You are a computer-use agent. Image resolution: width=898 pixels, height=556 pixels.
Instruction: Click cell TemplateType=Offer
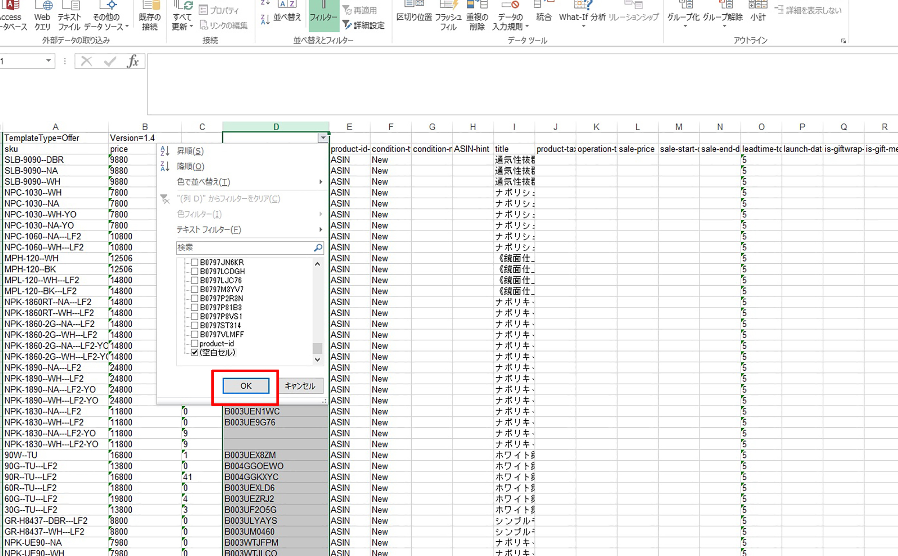pyautogui.click(x=56, y=138)
